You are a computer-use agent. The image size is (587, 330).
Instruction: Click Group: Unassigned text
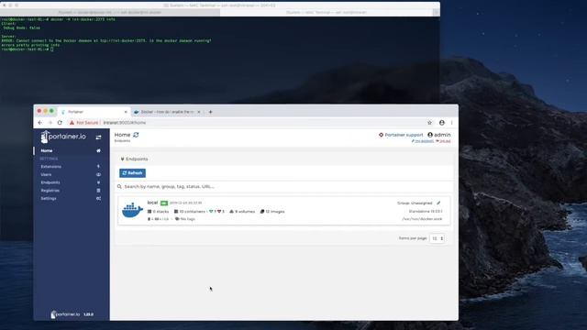pyautogui.click(x=415, y=203)
